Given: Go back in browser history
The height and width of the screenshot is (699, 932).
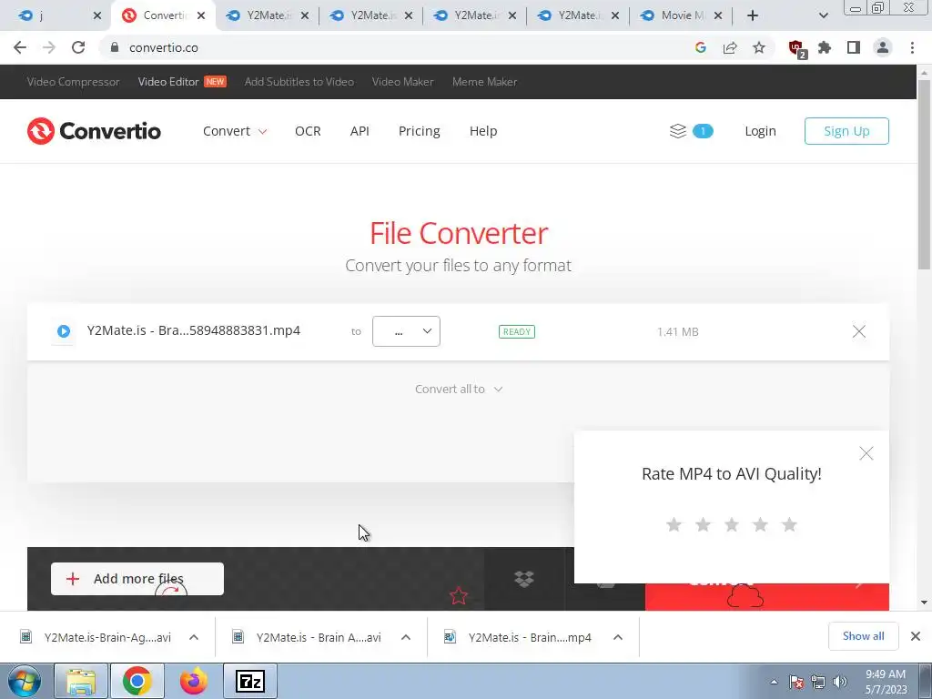Looking at the screenshot, I should tap(20, 47).
